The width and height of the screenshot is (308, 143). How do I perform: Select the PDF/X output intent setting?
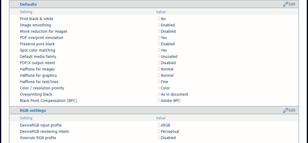click(x=37, y=63)
